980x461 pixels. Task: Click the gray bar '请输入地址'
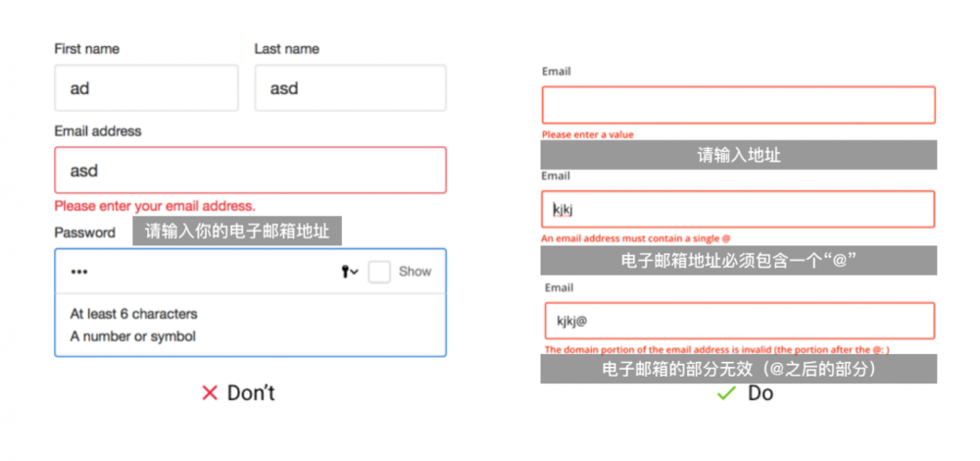[739, 155]
